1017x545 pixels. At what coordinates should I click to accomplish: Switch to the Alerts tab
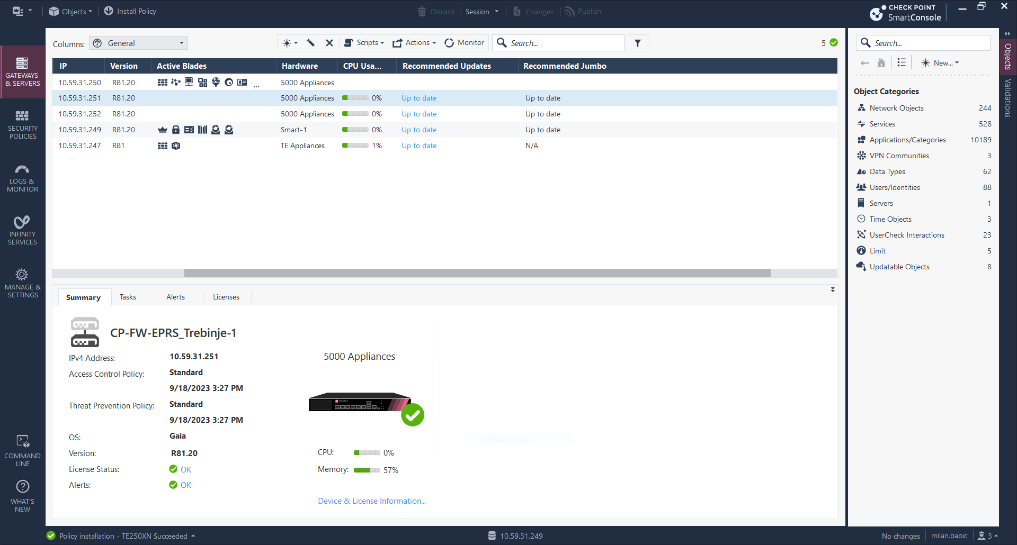click(x=175, y=297)
